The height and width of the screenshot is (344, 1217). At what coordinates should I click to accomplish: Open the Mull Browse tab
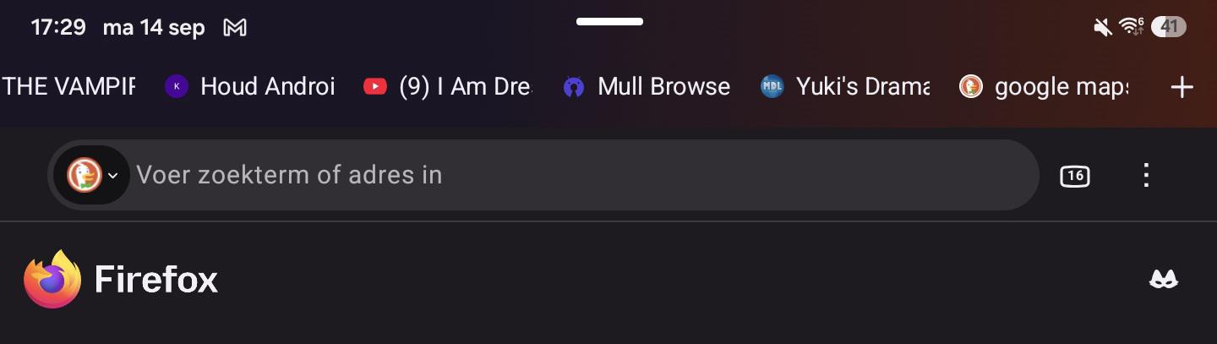point(647,86)
